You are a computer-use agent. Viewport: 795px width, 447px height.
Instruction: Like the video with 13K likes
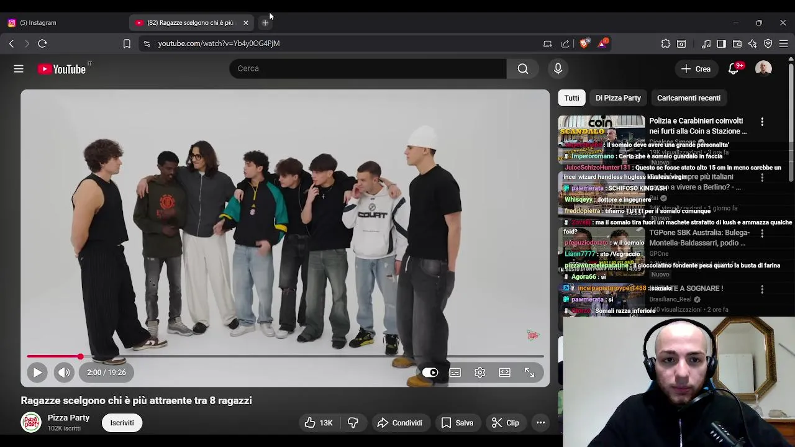[x=319, y=423]
